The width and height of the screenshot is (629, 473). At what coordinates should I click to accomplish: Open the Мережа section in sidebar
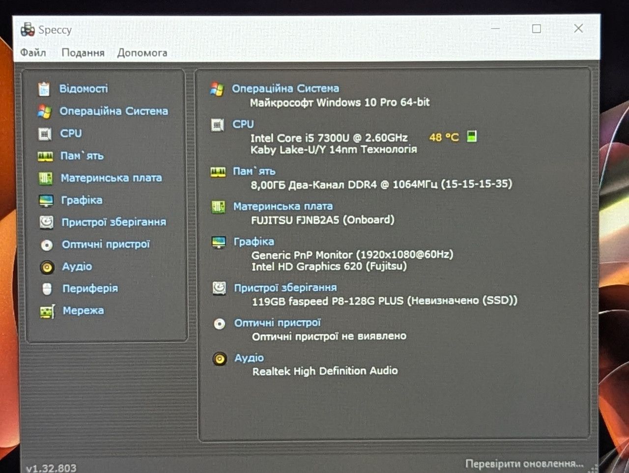click(x=83, y=310)
